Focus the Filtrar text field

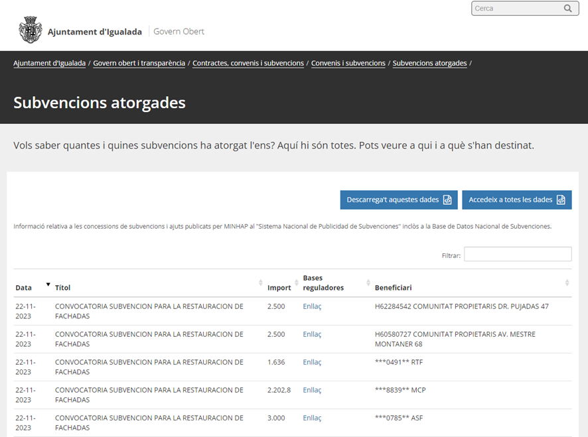click(518, 255)
